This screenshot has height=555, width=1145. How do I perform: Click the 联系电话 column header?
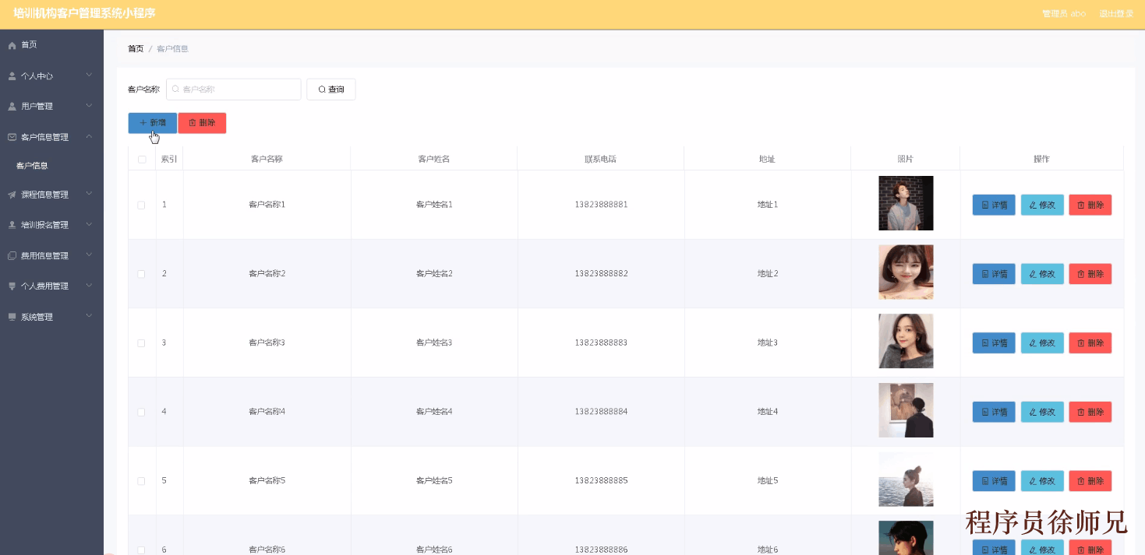(601, 160)
